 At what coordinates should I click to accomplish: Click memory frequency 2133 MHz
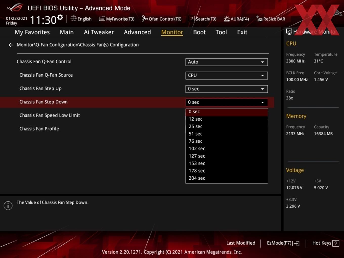click(295, 134)
